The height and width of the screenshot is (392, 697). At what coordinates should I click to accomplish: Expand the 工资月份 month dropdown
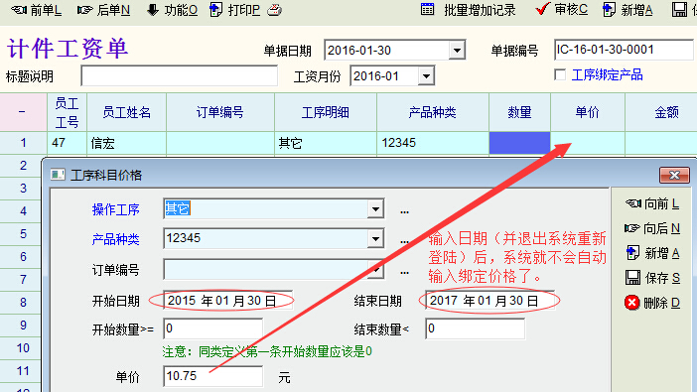coord(426,76)
